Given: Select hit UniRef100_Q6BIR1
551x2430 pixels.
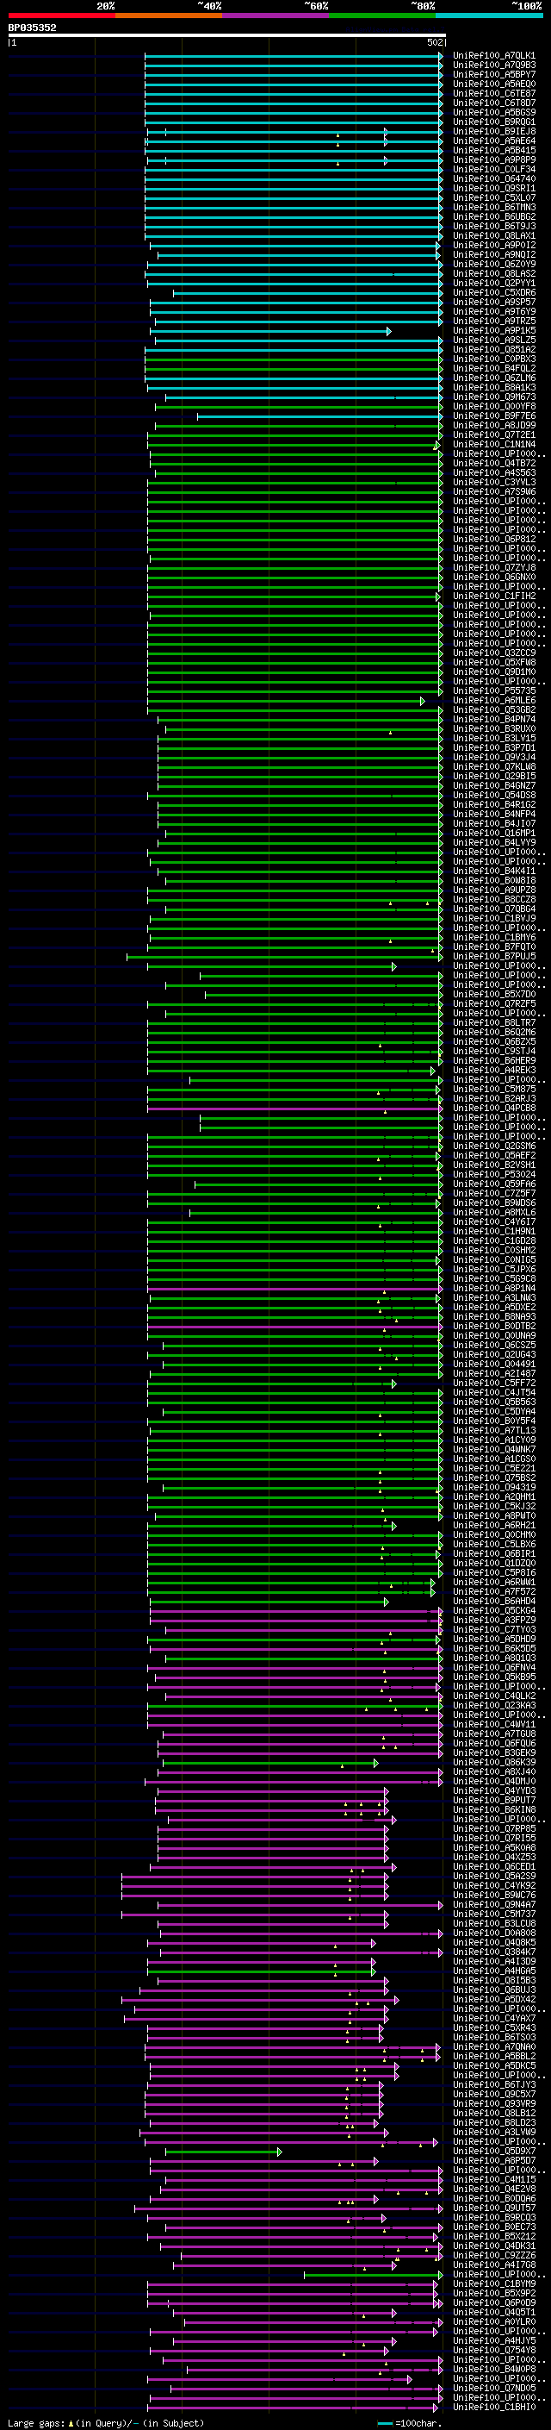Looking at the screenshot, I should (x=493, y=1553).
